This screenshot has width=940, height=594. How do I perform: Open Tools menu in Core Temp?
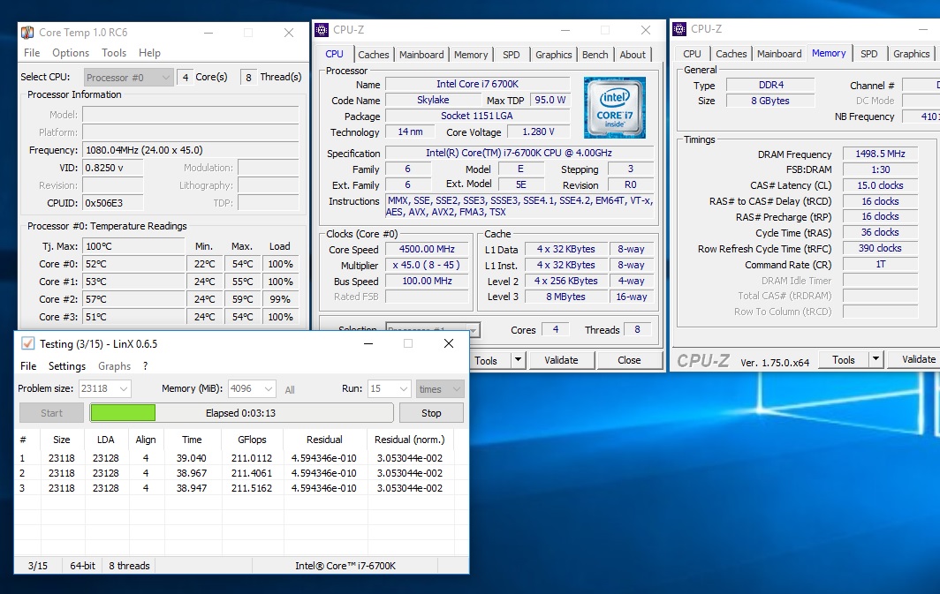114,53
